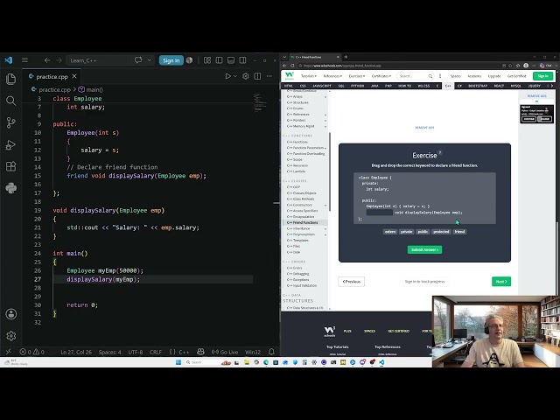560x420 pixels.
Task: Click the Copilot status icon in status bar
Action: click(x=200, y=352)
